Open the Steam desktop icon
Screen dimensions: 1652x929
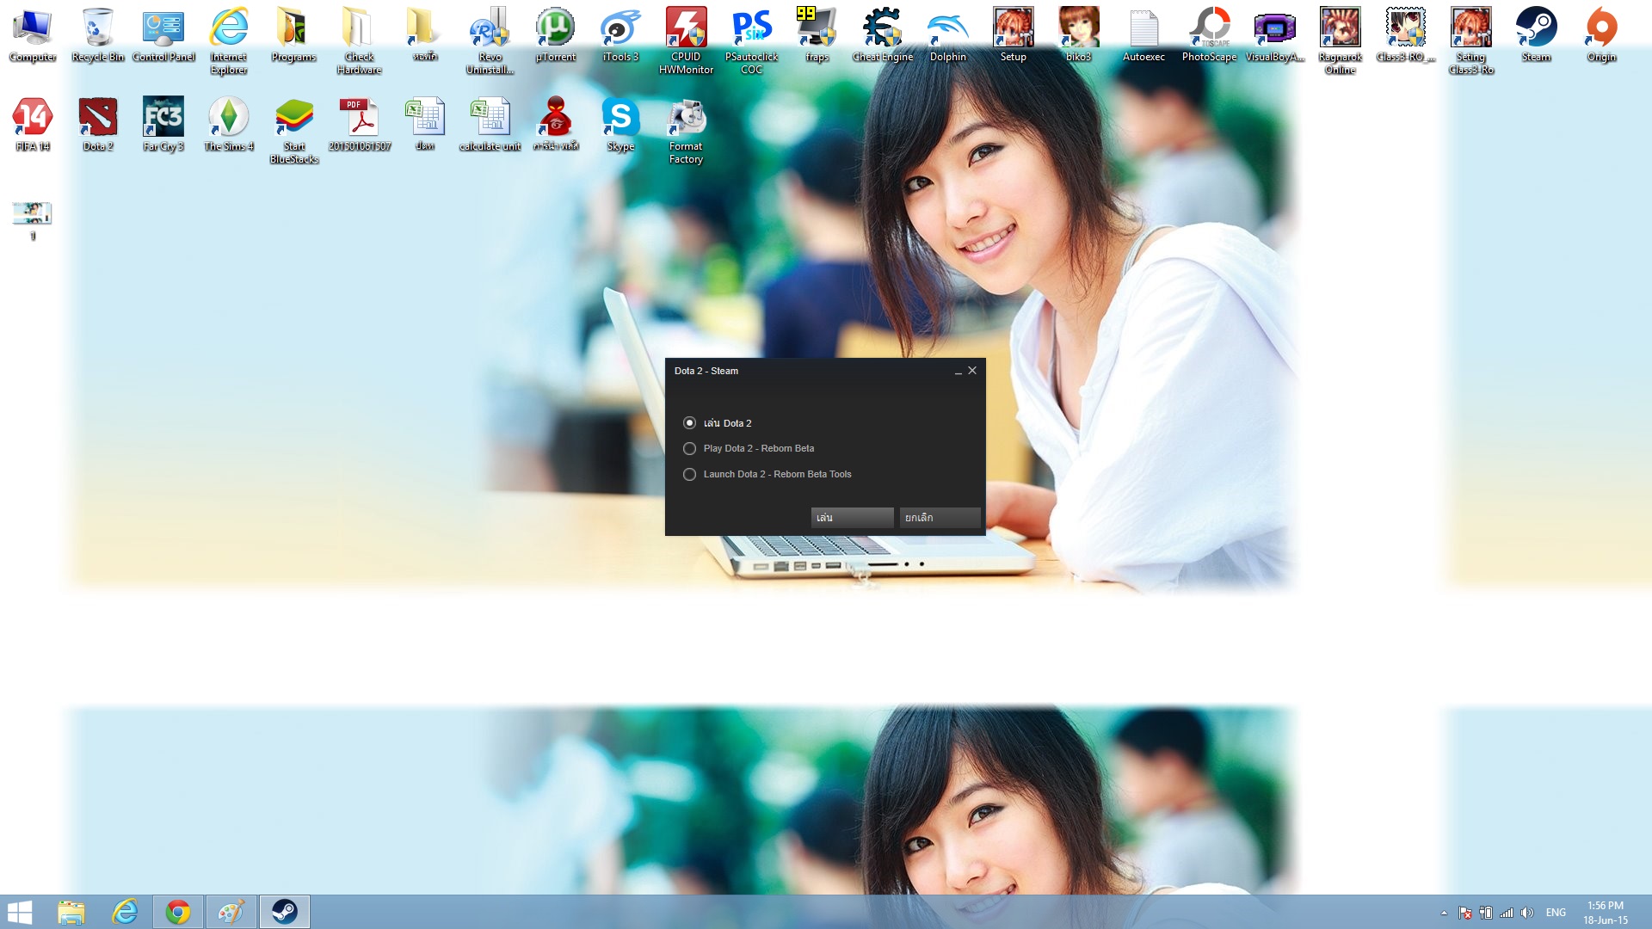point(1536,34)
